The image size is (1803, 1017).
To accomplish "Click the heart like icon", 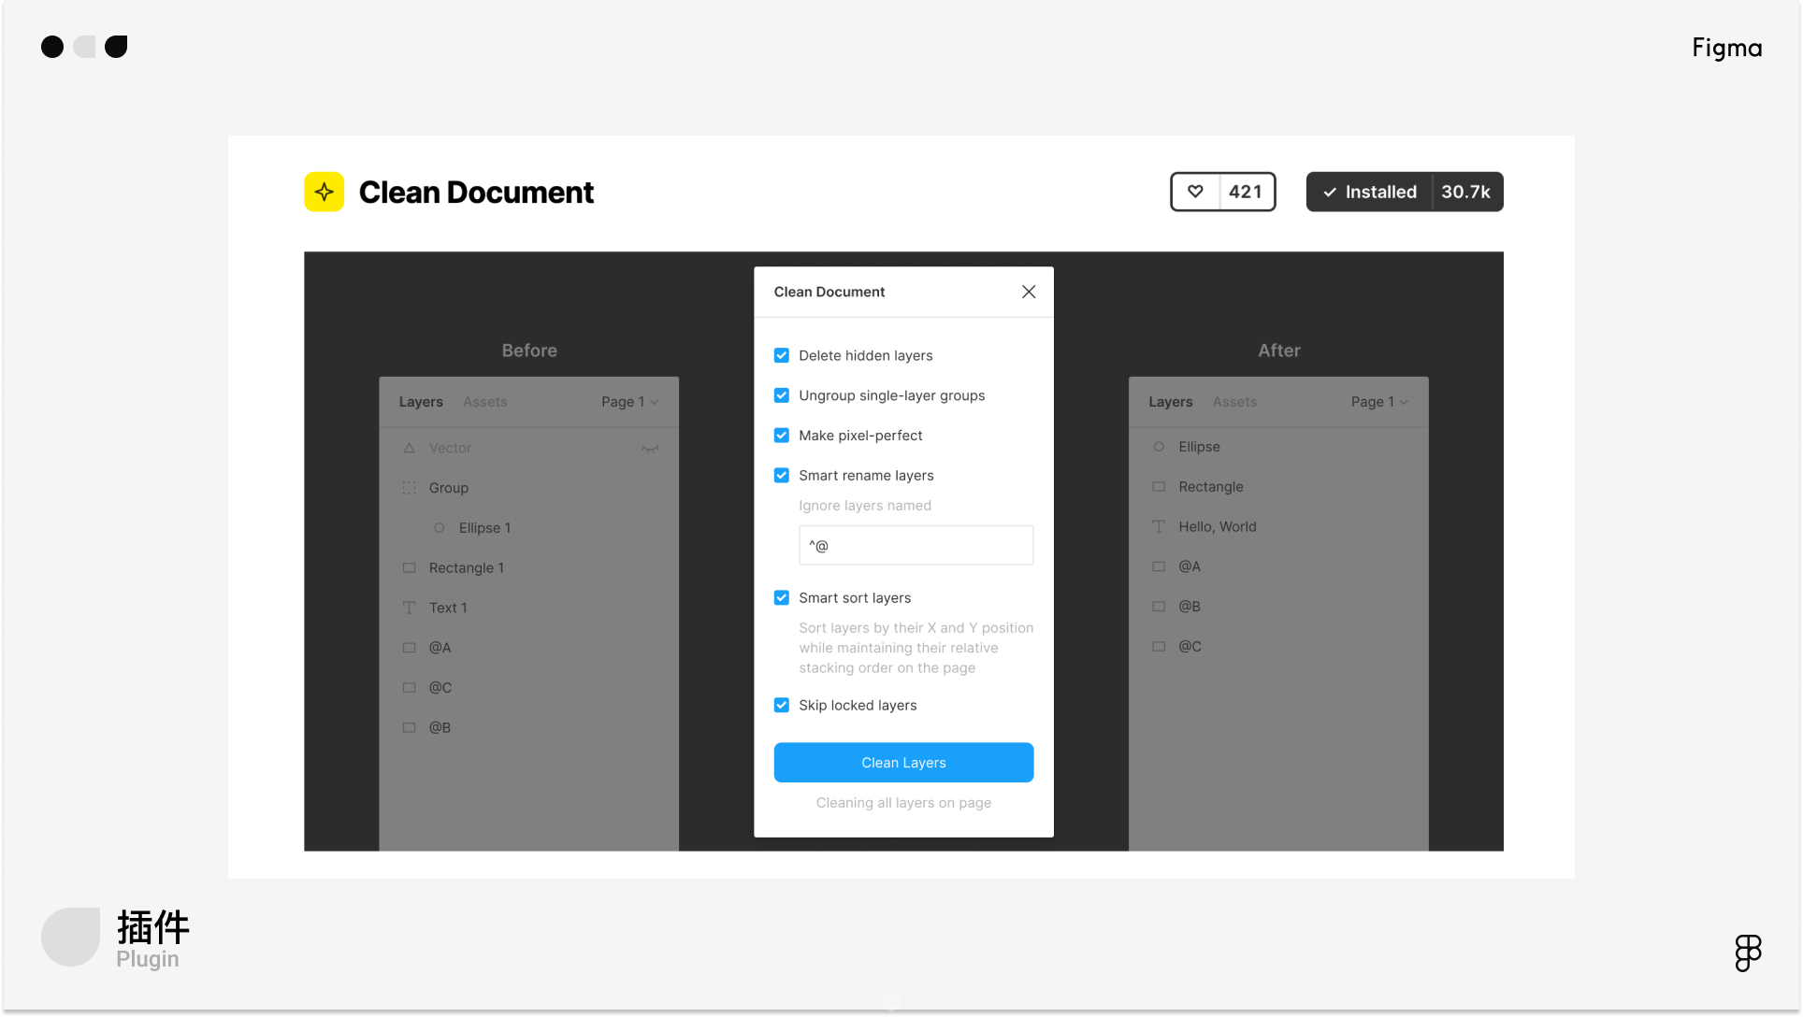I will (x=1195, y=192).
